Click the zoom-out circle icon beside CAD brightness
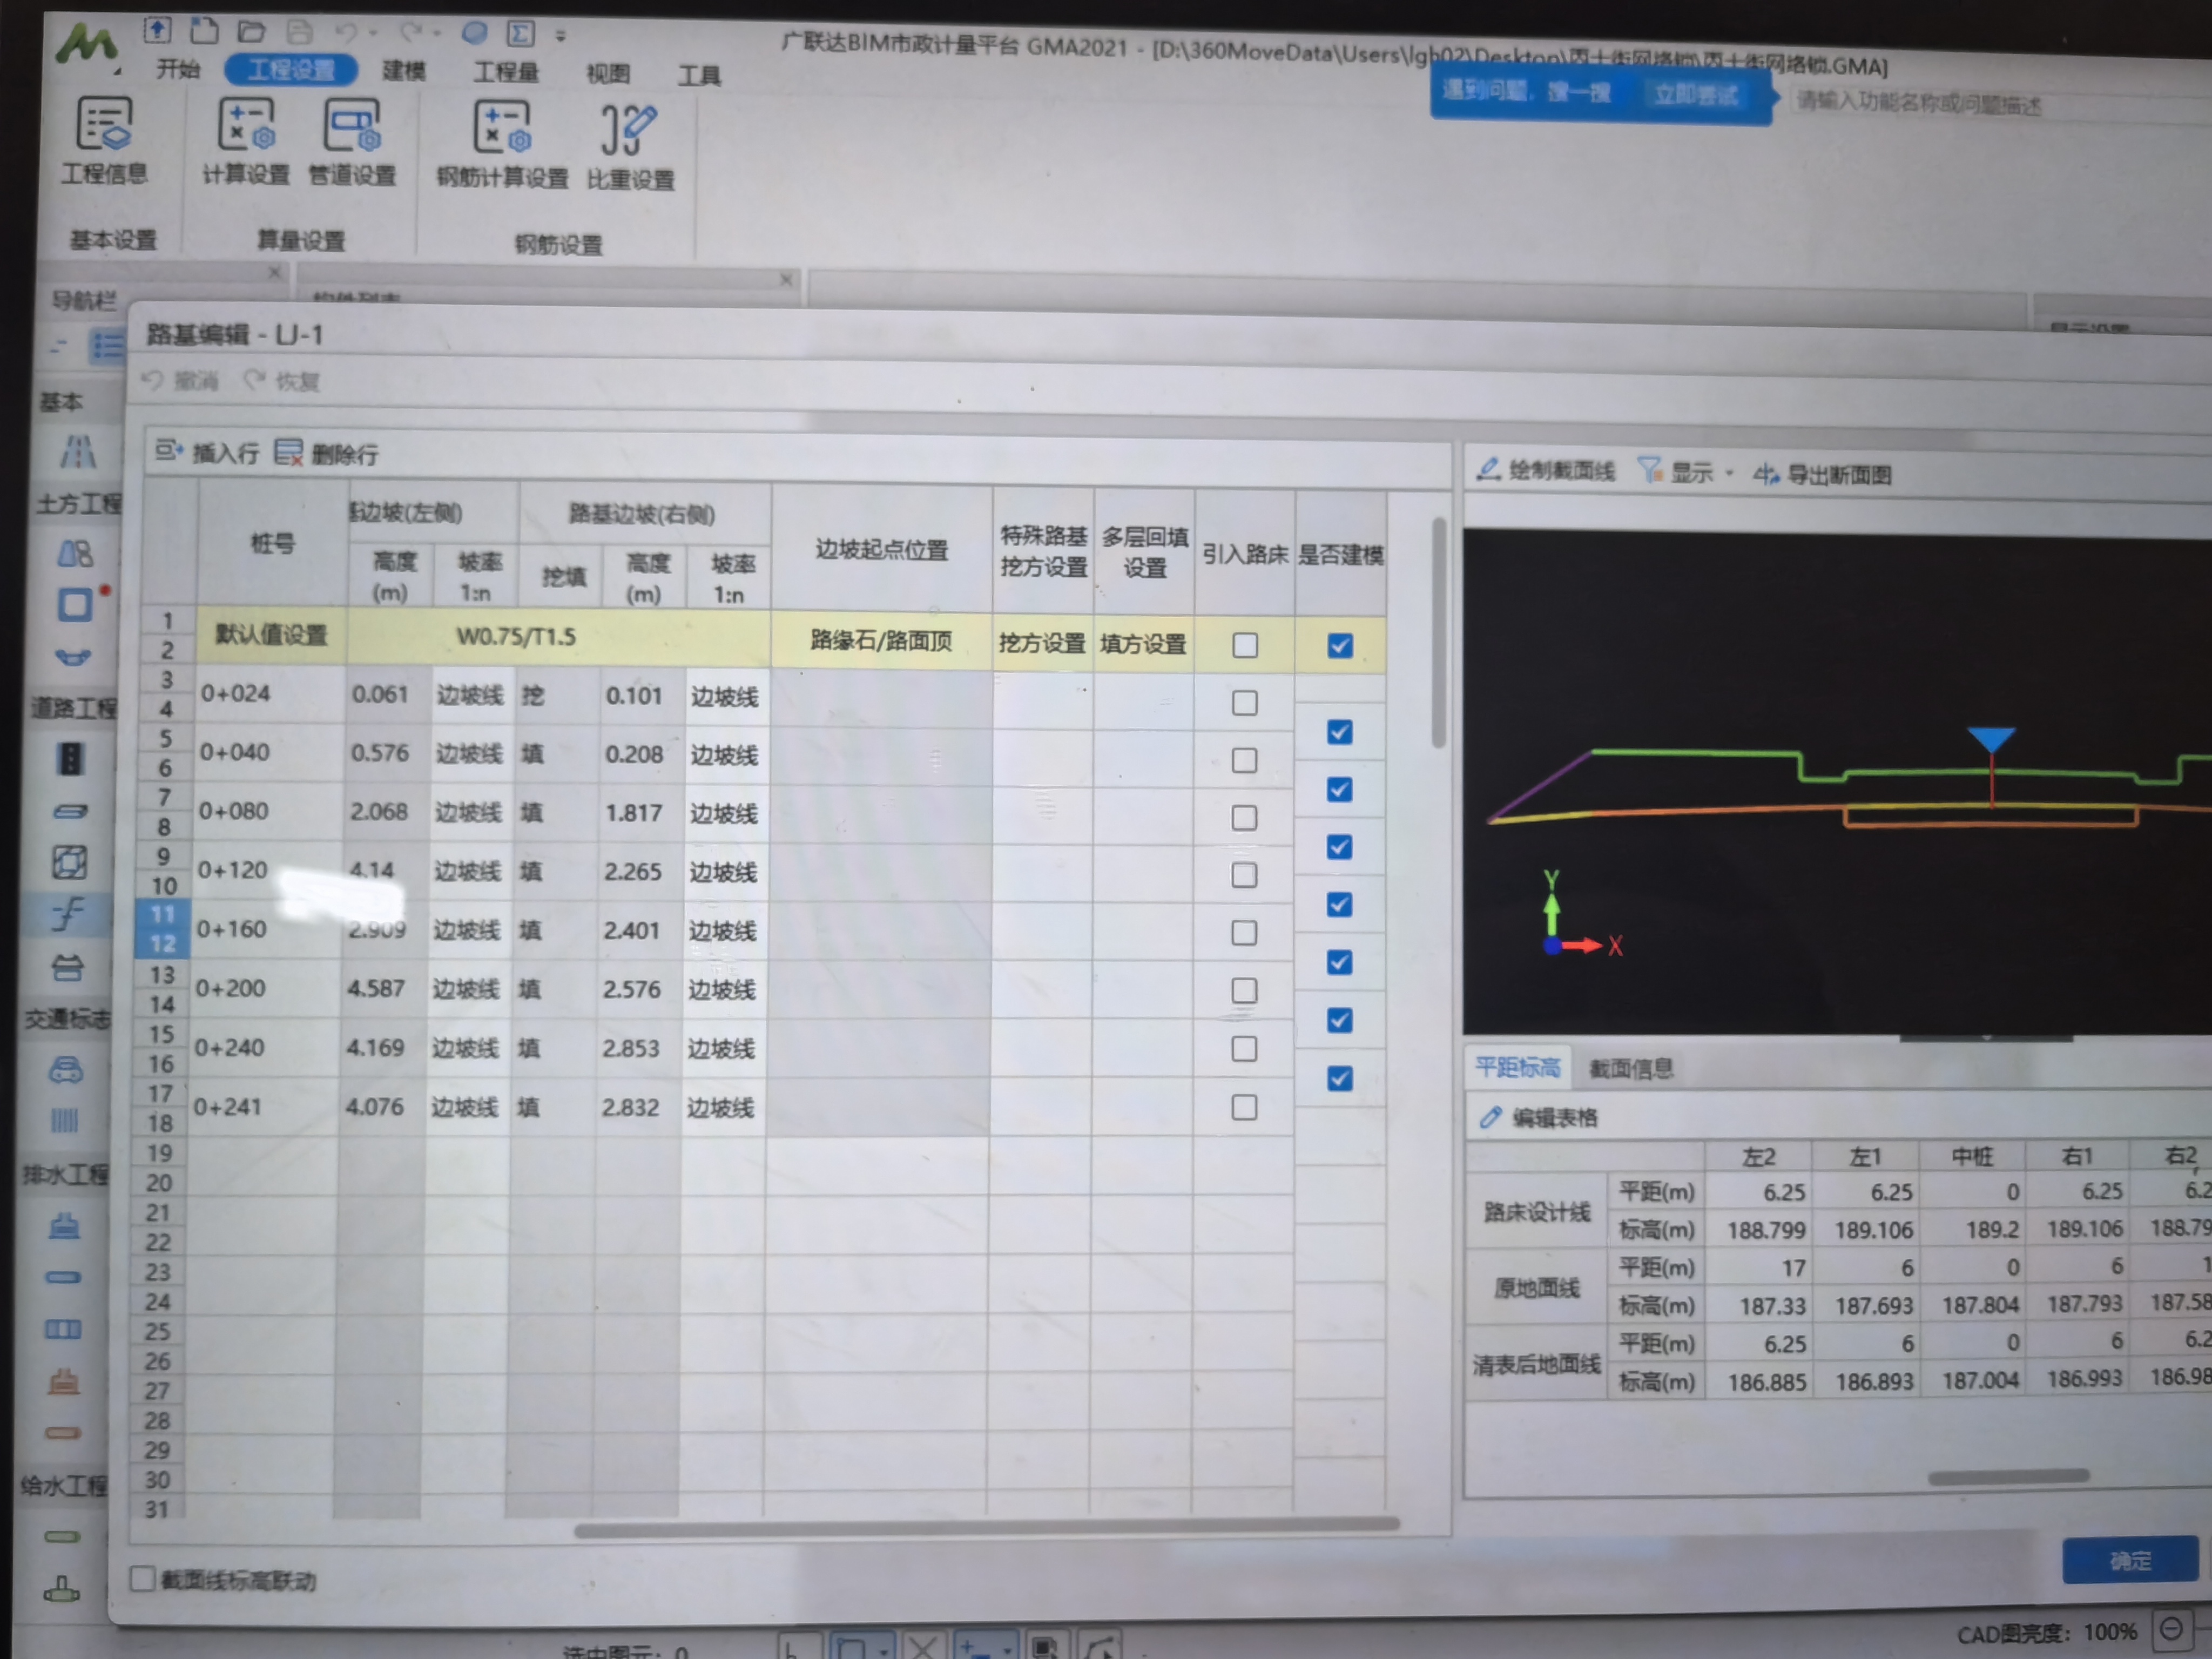The image size is (2212, 1659). click(2171, 1630)
